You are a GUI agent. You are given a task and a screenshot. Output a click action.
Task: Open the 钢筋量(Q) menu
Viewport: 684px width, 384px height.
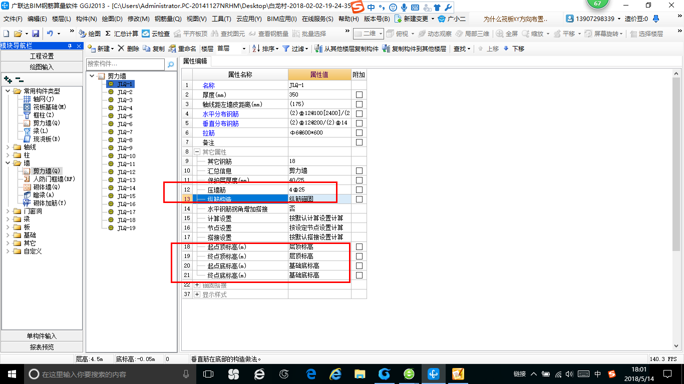click(x=168, y=19)
